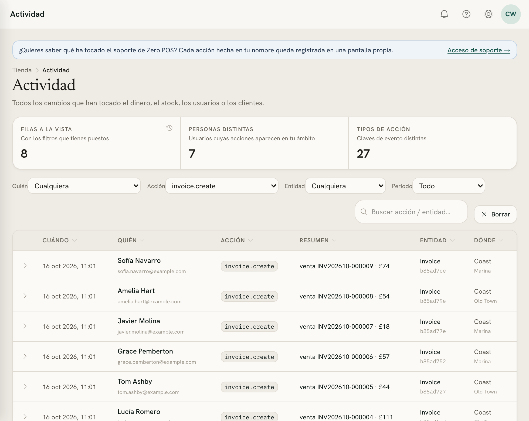
Task: Expand the Amelia Hart row
Action: (25, 296)
